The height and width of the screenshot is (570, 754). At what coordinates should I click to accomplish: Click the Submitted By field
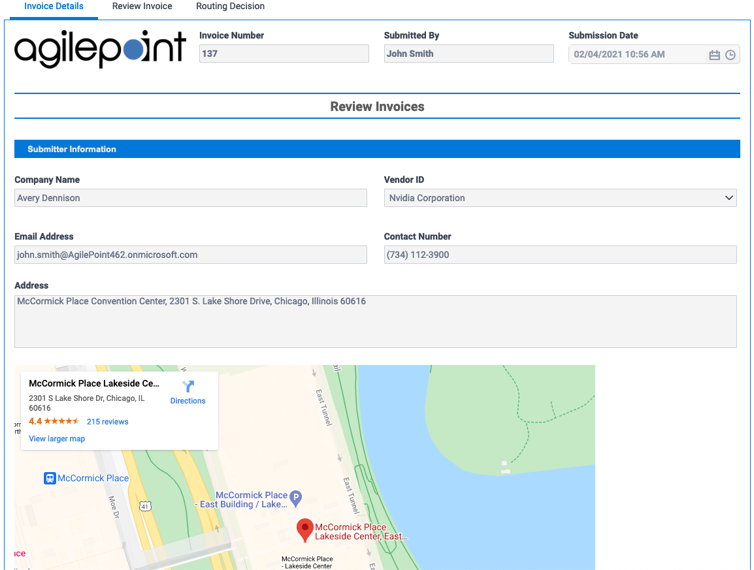(469, 54)
